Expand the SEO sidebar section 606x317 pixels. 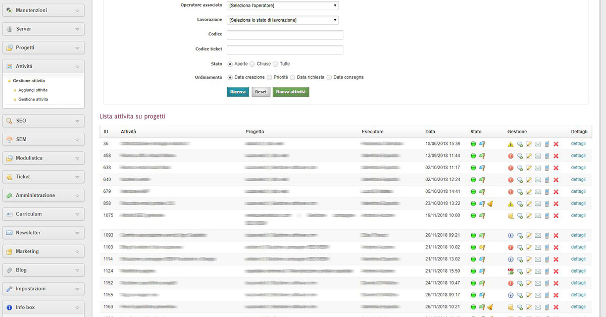43,121
